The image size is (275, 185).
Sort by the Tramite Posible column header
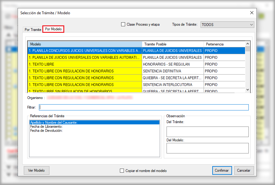click(x=172, y=44)
